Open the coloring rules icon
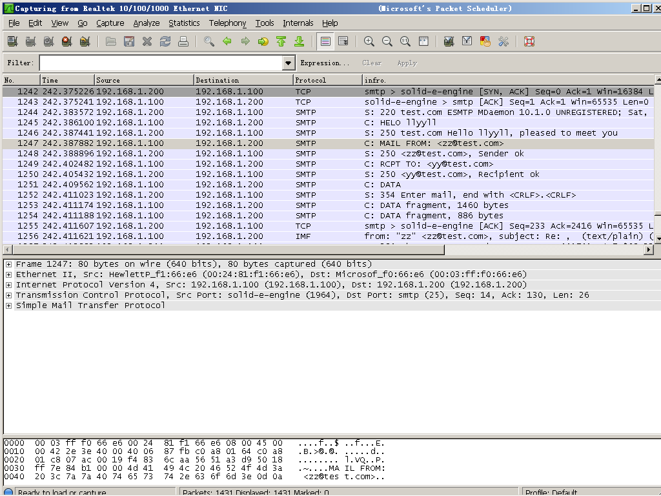This screenshot has height=496, width=661. [x=485, y=41]
